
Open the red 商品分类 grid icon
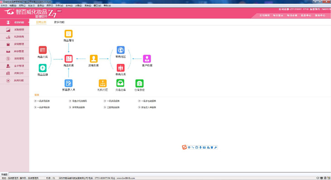(43, 50)
